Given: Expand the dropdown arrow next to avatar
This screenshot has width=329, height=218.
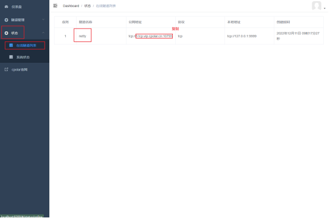Looking at the screenshot, I should click(x=325, y=8).
